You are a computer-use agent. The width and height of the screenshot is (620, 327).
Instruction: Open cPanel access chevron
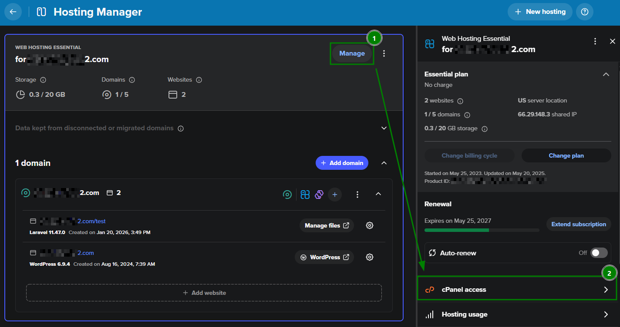point(606,290)
